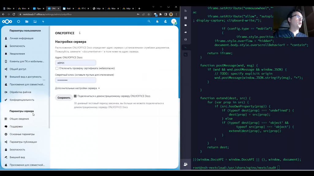Toggle the demo server ONLYOFFICE Docs checkbox
The height and width of the screenshot is (176, 314).
75,96
